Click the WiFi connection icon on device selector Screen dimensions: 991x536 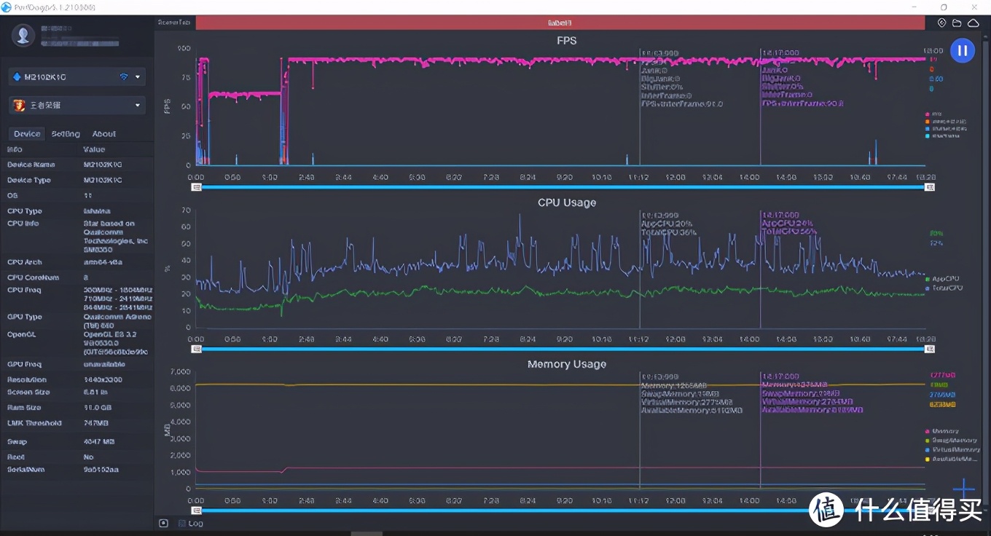(123, 76)
